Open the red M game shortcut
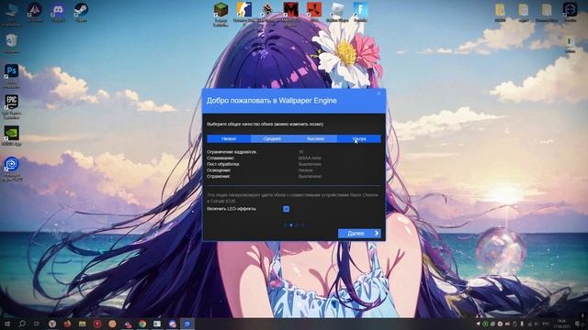Viewport: 588px width, 330px height. pos(290,13)
